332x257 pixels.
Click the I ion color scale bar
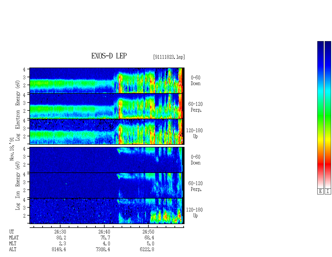coord(328,115)
